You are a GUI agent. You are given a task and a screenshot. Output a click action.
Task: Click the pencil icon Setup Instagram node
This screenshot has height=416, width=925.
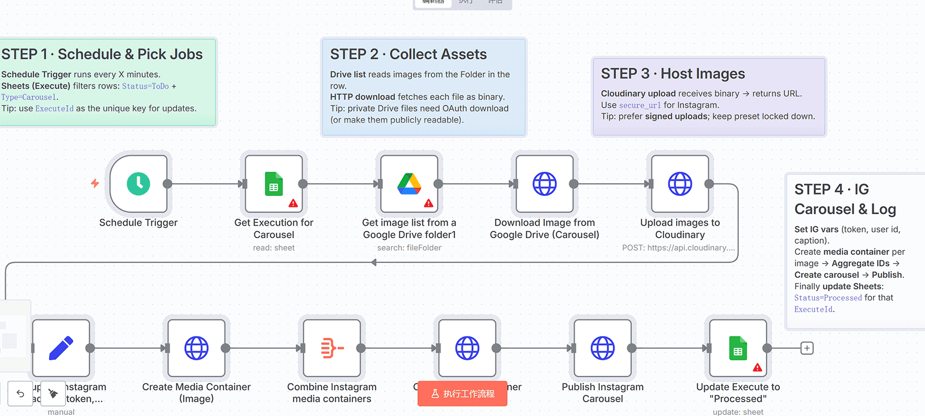(x=61, y=348)
